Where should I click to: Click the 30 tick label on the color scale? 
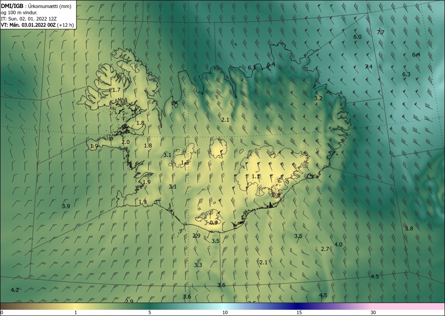pos(373,313)
